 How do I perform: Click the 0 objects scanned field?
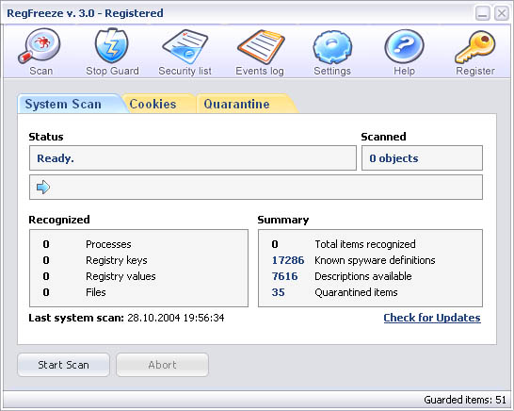tap(422, 158)
